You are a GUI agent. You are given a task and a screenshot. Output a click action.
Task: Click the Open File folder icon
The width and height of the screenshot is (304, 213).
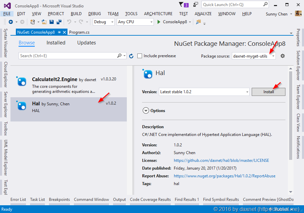(x=44, y=22)
